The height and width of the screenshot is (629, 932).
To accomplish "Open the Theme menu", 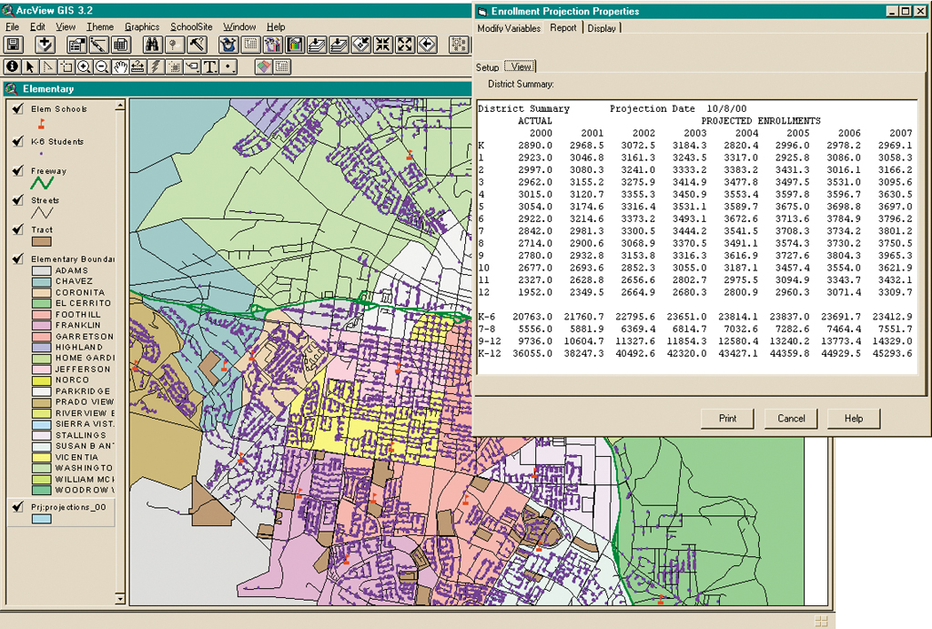I will point(100,27).
